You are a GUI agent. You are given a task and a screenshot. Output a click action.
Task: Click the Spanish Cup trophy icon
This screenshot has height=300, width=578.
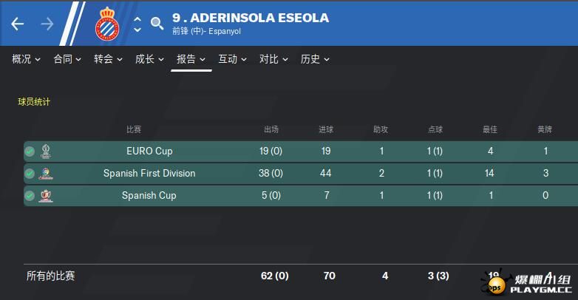coord(46,196)
